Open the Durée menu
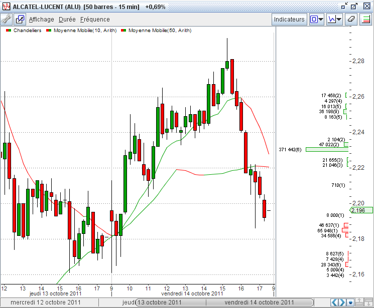Image resolution: width=374 pixels, height=308 pixels. coord(67,20)
